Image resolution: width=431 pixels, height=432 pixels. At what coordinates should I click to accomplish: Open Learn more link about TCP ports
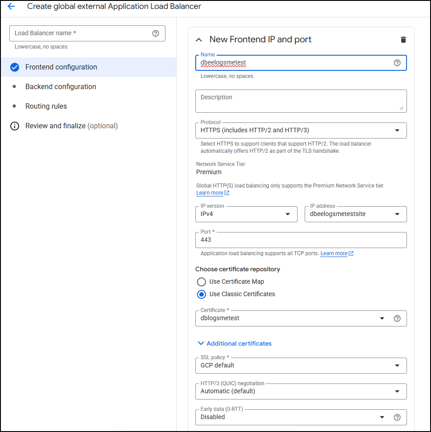[x=334, y=253]
